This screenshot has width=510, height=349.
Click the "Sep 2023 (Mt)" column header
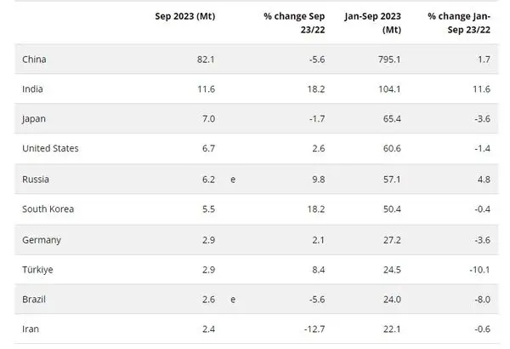point(184,15)
